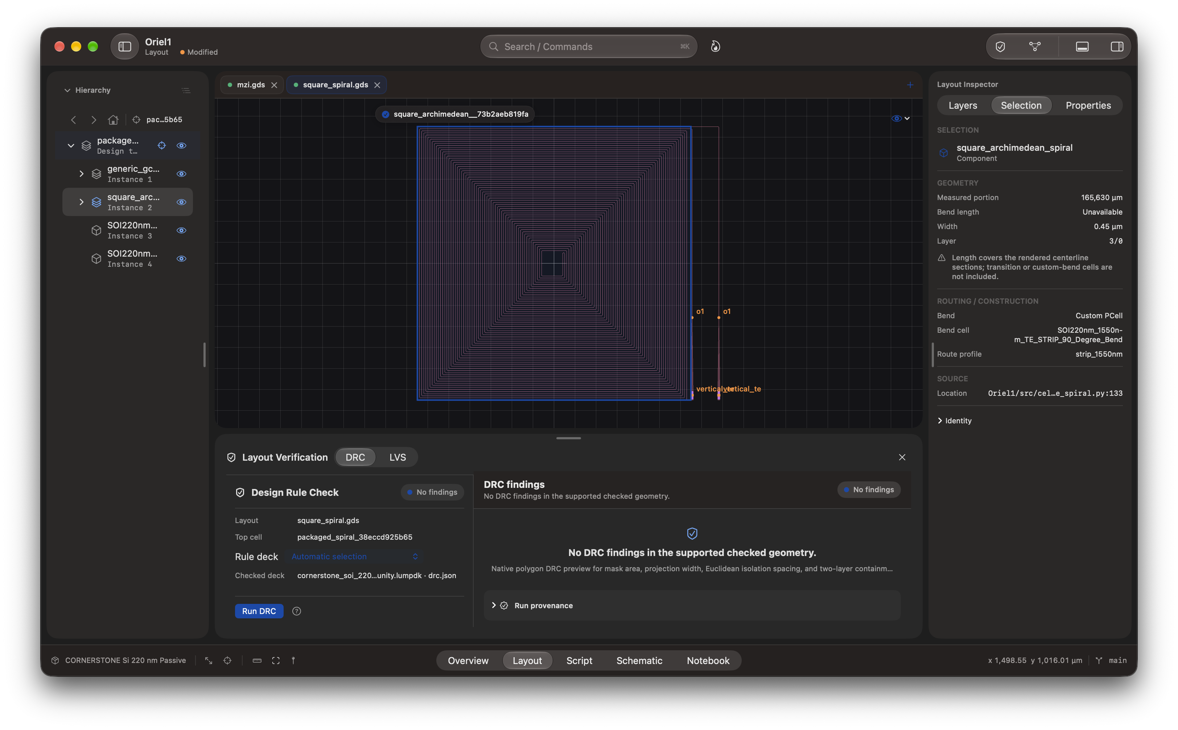This screenshot has height=730, width=1178.
Task: Toggle the left sidebar panel icon
Action: tap(125, 46)
